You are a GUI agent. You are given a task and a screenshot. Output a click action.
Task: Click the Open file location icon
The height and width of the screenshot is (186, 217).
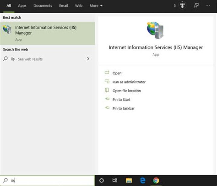[x=107, y=90]
